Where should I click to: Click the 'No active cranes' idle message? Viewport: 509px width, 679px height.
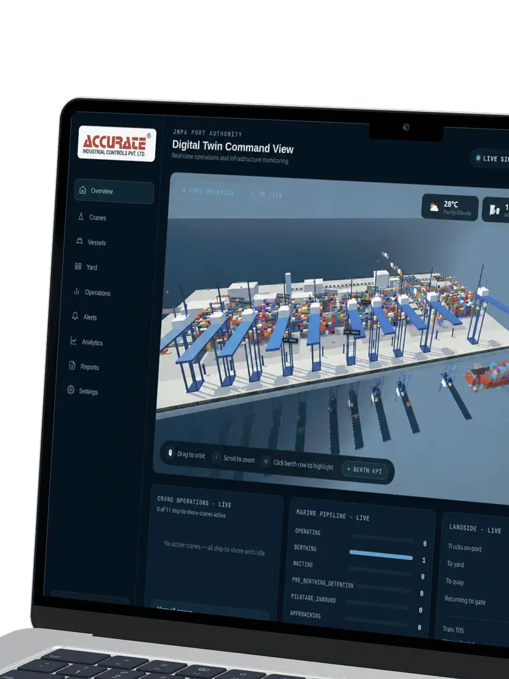[x=214, y=548]
